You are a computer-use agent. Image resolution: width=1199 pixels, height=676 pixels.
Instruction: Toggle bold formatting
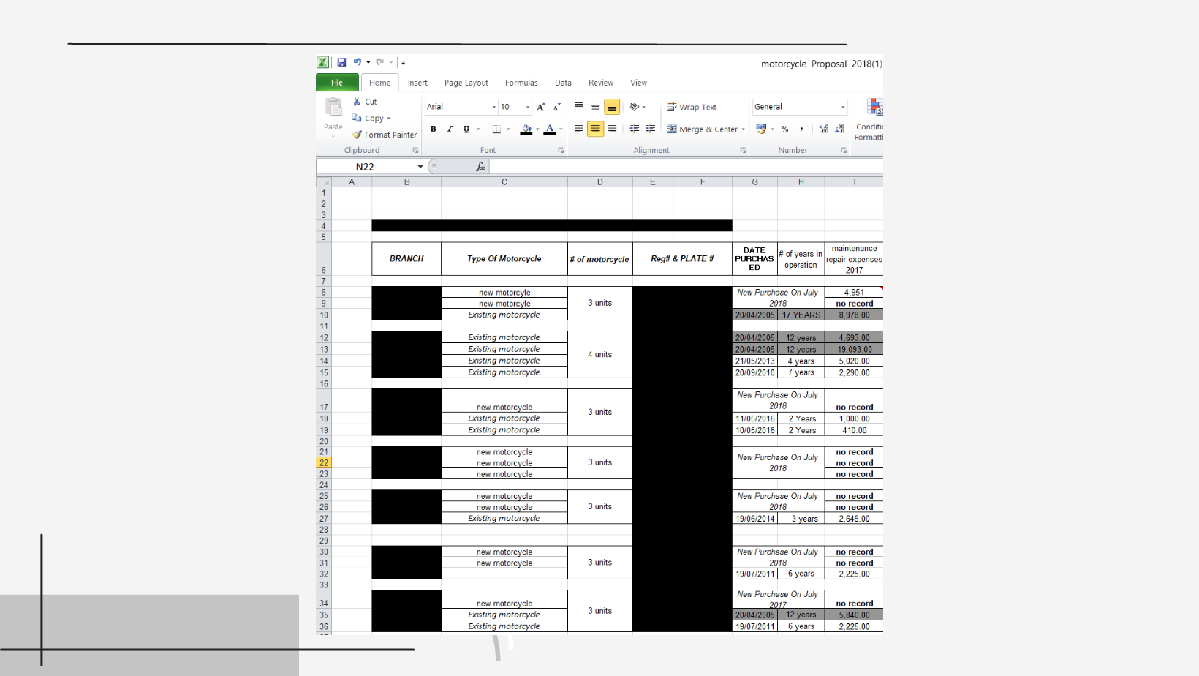(x=434, y=129)
